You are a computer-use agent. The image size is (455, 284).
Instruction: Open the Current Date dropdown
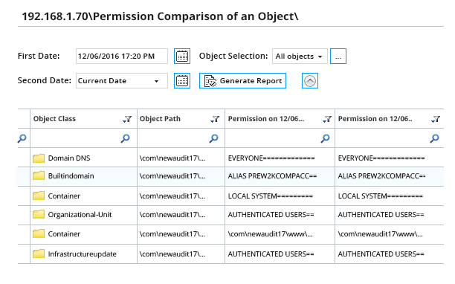click(122, 80)
